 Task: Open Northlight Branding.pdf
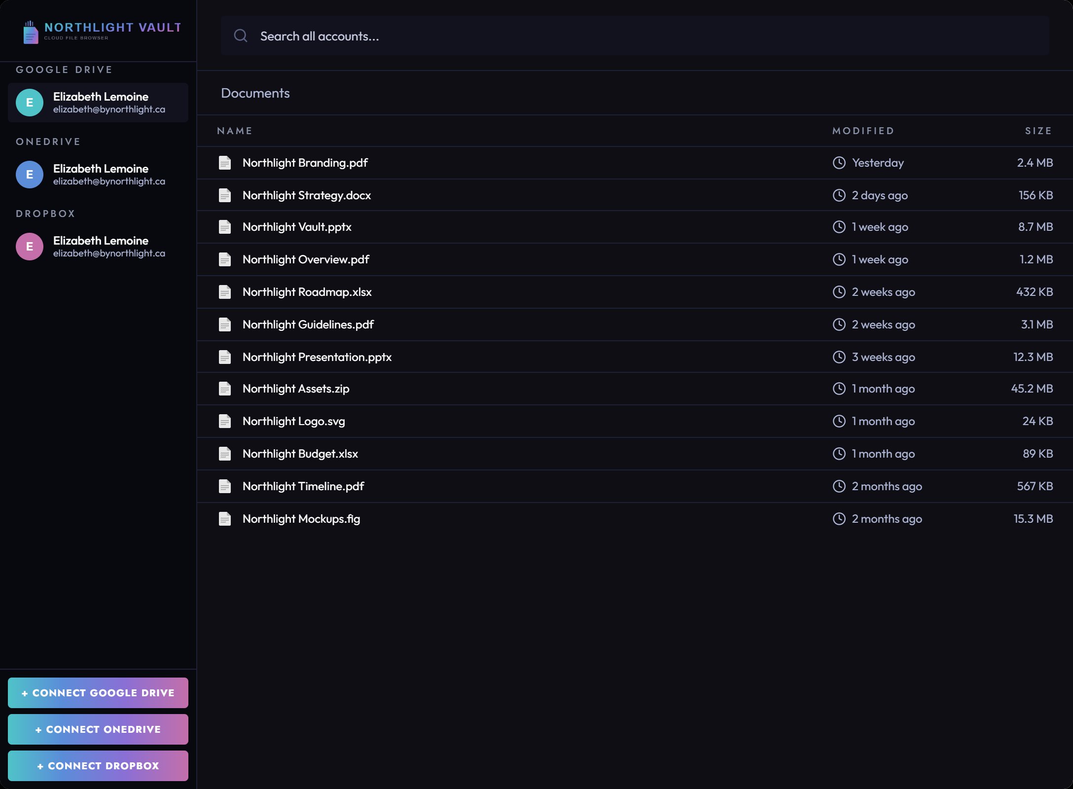pyautogui.click(x=305, y=163)
